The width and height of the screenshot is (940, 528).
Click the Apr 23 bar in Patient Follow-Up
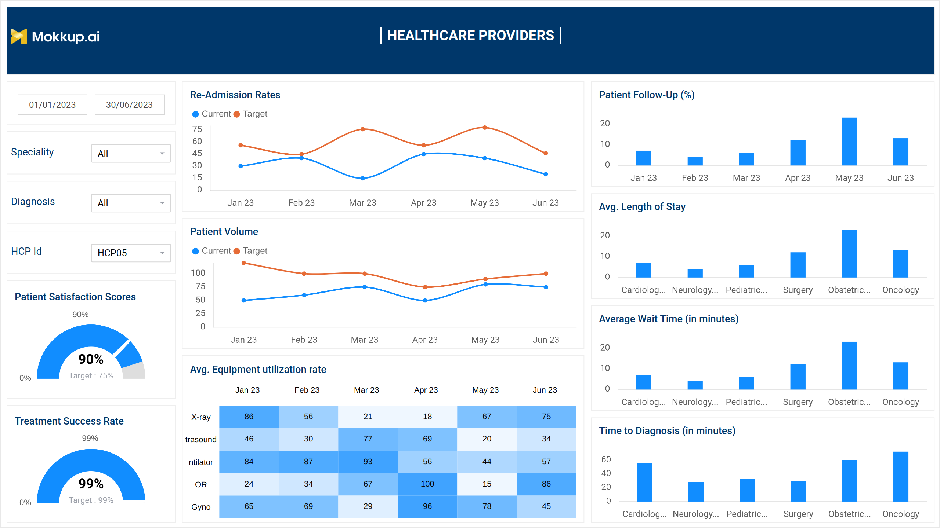click(x=798, y=153)
